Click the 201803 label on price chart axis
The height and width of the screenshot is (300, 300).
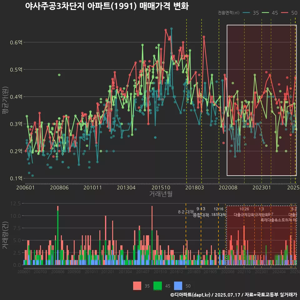(x=195, y=187)
